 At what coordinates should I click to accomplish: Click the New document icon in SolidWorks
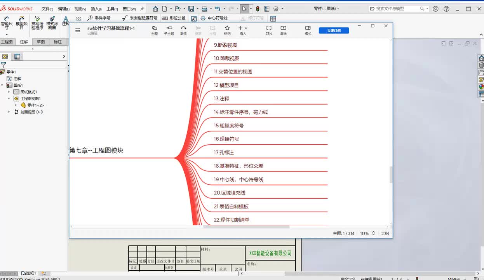(165, 9)
